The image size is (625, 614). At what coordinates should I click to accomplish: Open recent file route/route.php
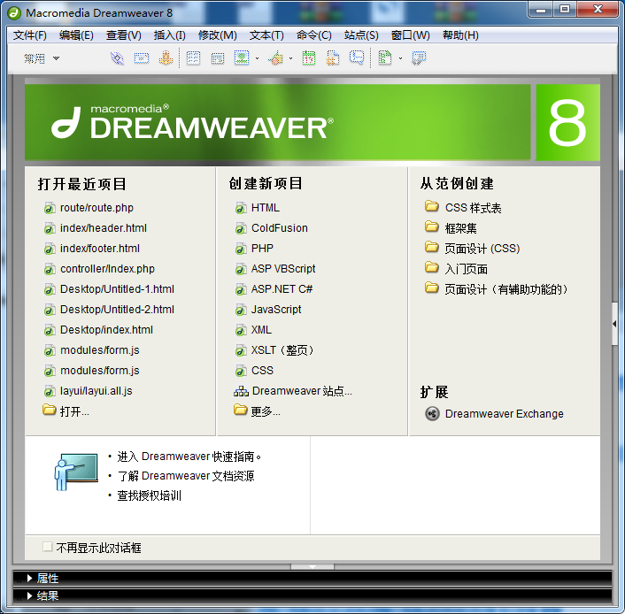point(96,208)
